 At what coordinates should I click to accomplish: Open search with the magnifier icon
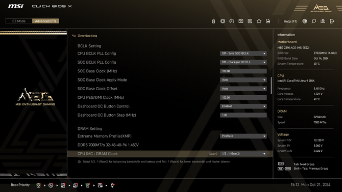coord(313,21)
